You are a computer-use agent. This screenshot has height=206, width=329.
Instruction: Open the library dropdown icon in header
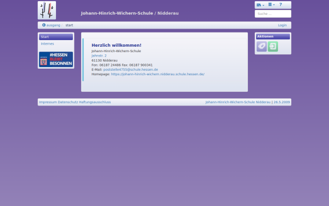pyautogui.click(x=260, y=5)
